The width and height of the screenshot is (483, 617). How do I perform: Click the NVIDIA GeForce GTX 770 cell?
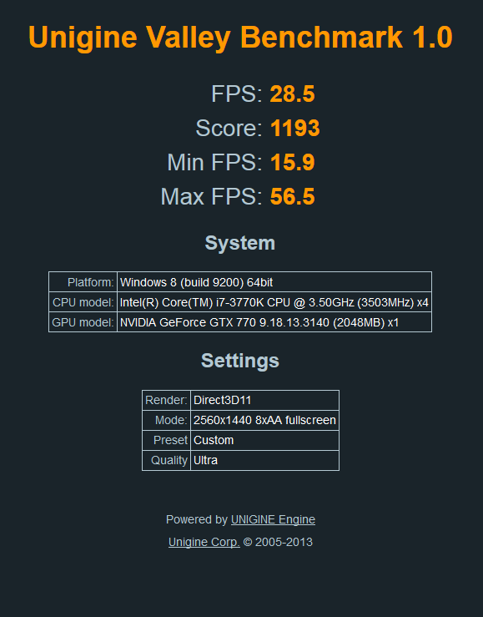pos(274,322)
